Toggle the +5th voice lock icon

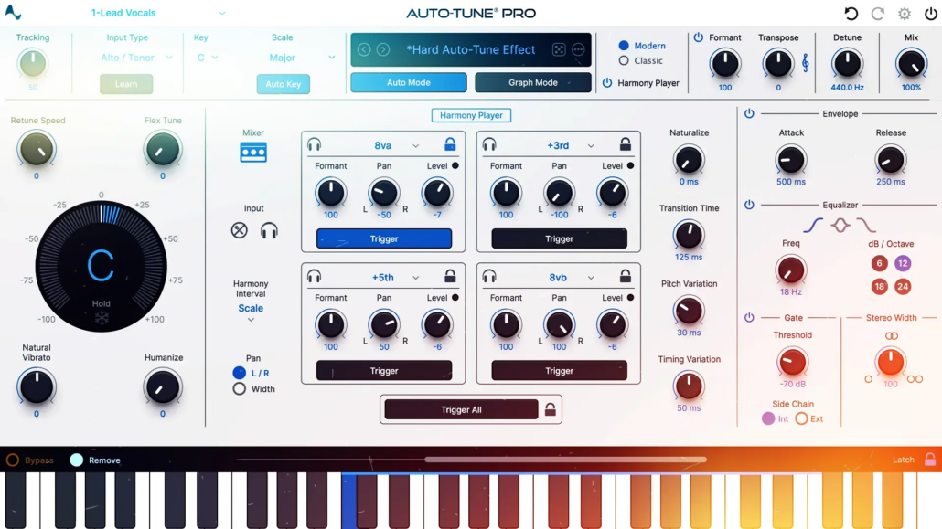[450, 276]
